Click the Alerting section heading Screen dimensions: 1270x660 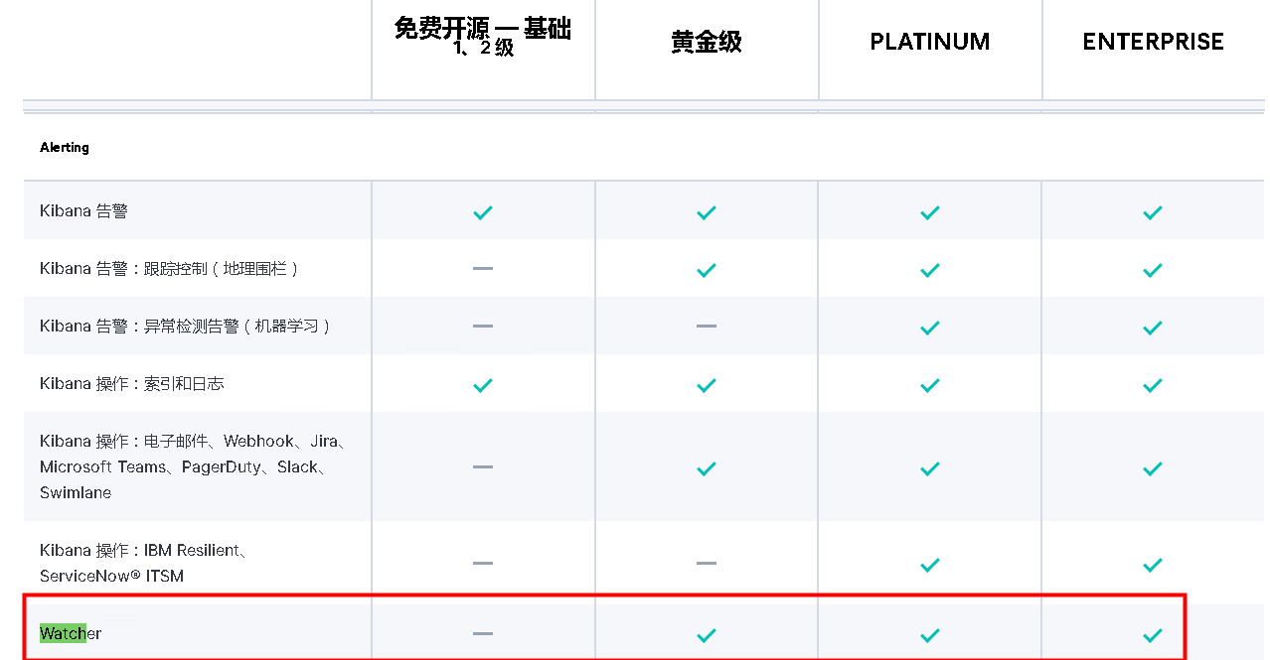(65, 148)
